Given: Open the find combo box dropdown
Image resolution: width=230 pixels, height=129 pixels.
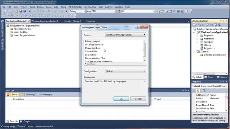Looking at the screenshot, I should click(153, 11).
